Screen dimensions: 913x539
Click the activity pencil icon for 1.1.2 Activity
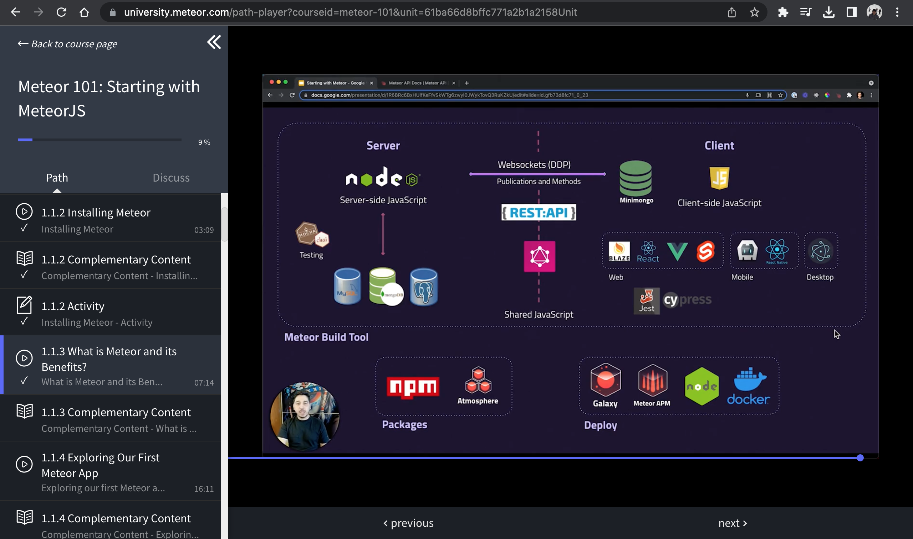pos(24,305)
